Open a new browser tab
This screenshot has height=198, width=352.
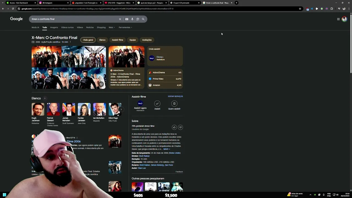tap(237, 3)
